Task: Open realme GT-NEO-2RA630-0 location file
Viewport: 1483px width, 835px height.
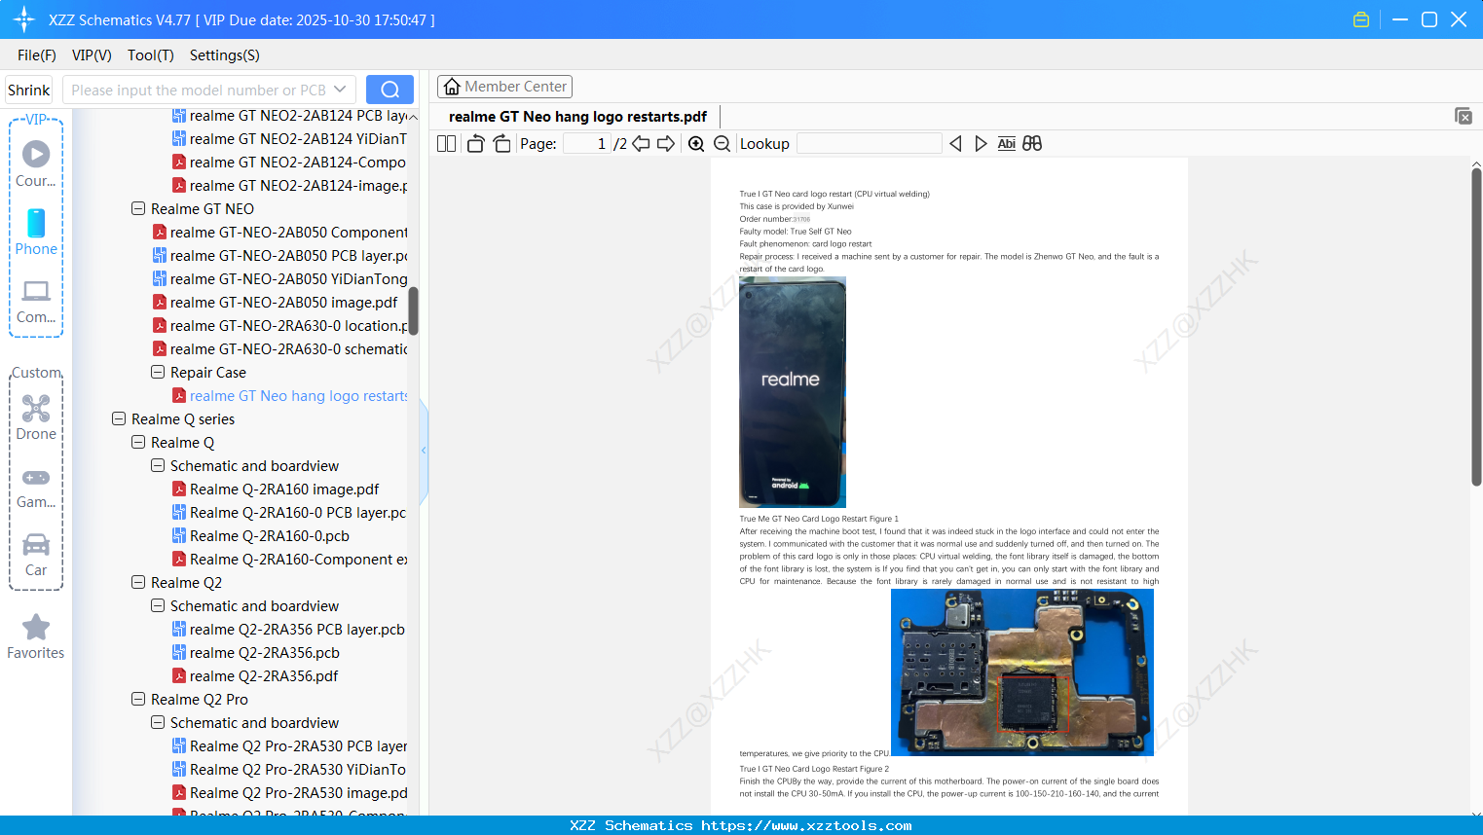Action: coord(289,326)
